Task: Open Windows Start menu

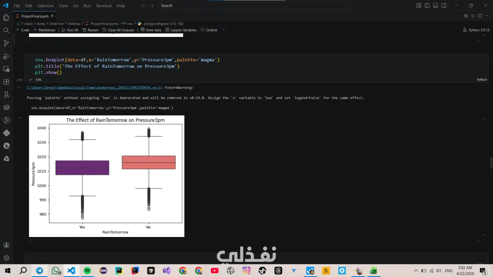Action: tap(7, 271)
